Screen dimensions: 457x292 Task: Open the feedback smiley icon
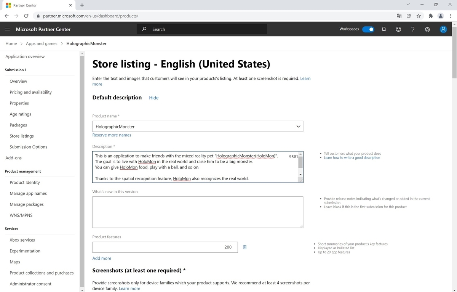click(398, 29)
